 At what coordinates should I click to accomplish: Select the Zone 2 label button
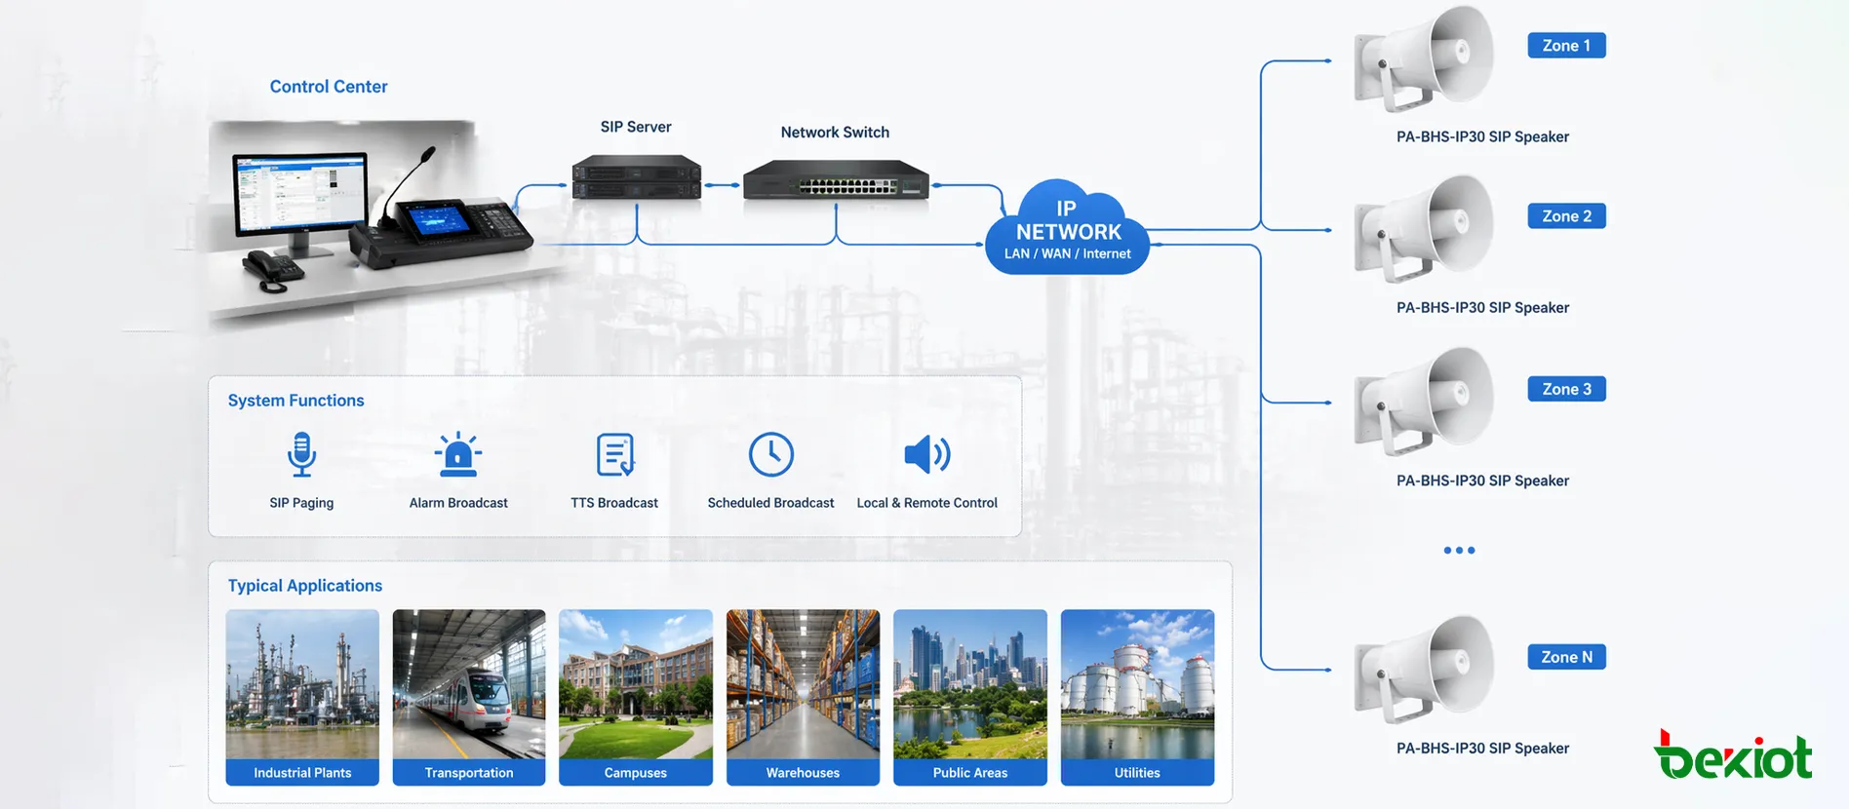tap(1566, 216)
